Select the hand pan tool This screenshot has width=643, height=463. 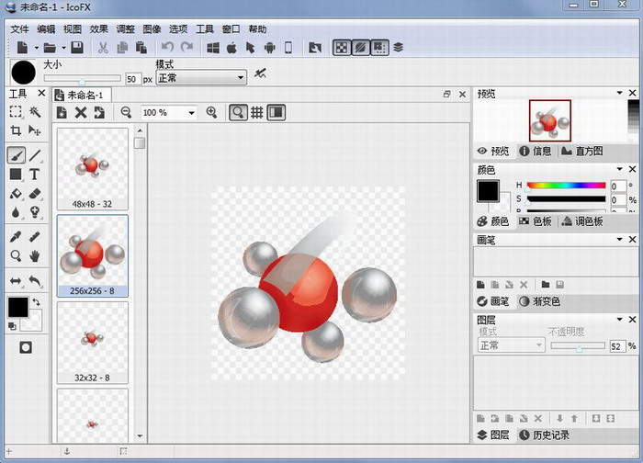coord(35,256)
